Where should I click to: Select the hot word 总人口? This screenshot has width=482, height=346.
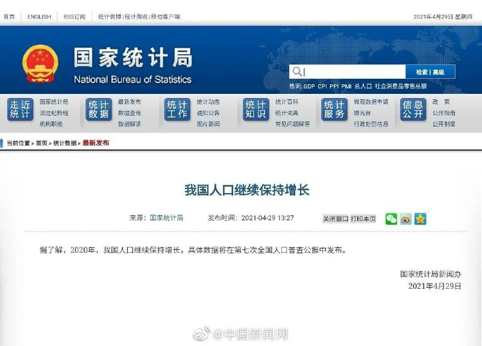point(363,86)
